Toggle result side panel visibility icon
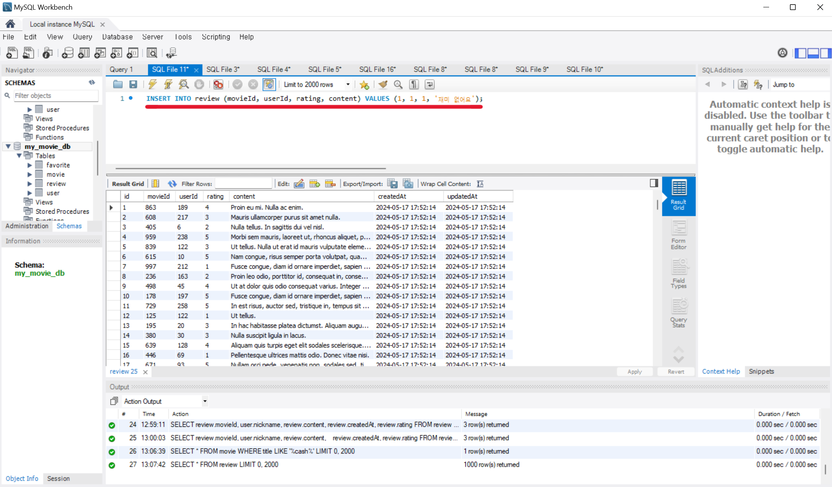Viewport: 832px width, 487px height. [x=654, y=183]
